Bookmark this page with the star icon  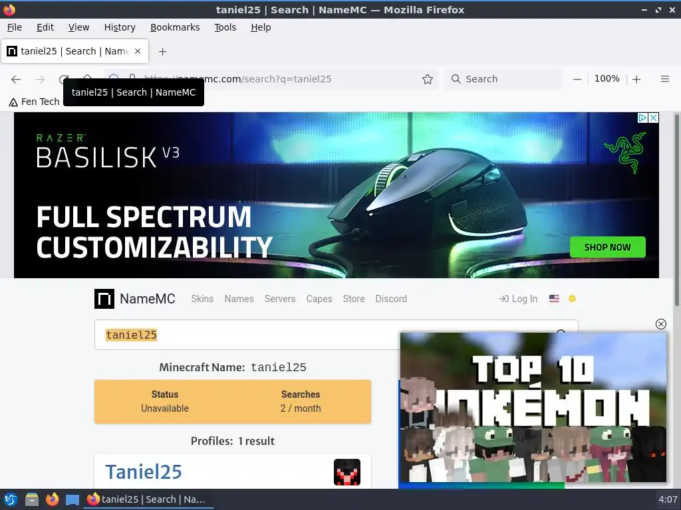[x=428, y=79]
